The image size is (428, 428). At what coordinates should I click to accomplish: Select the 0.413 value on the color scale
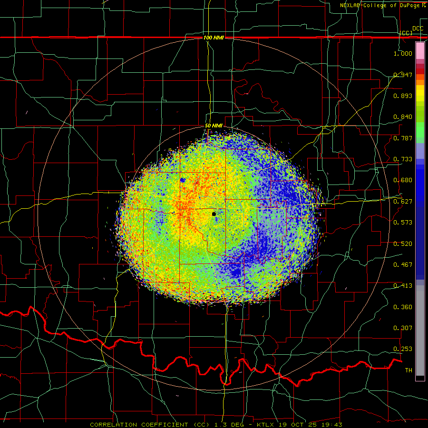click(x=403, y=286)
